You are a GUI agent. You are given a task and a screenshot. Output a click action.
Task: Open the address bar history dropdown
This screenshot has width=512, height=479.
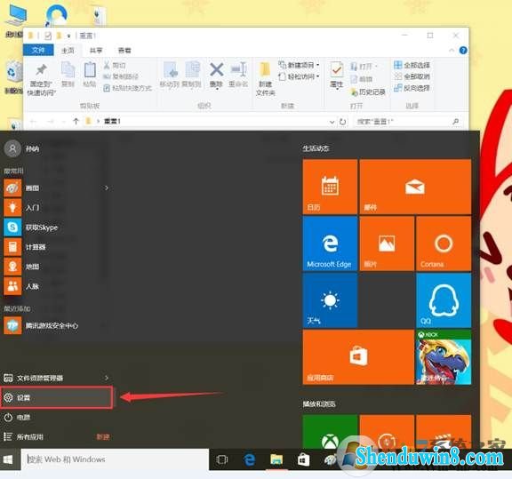pos(332,122)
